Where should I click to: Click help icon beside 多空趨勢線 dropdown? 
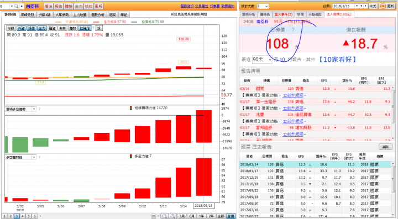coord(39,157)
